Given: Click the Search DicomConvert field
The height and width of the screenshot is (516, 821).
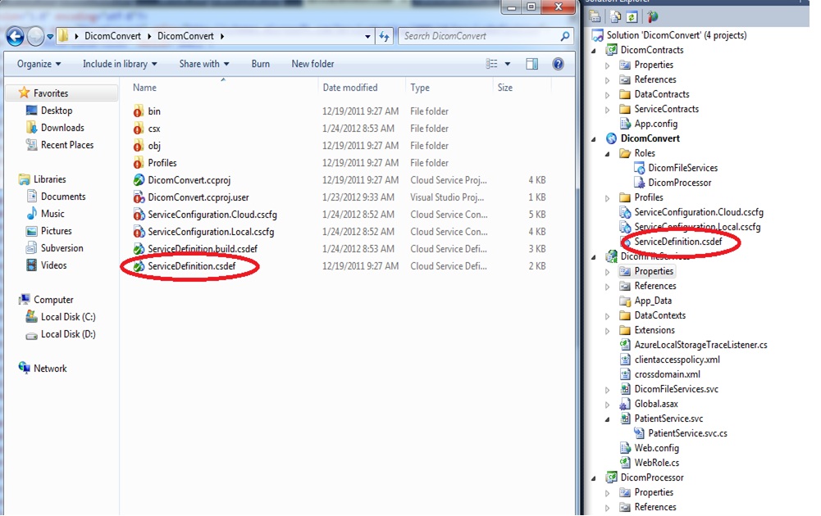Looking at the screenshot, I should 486,36.
